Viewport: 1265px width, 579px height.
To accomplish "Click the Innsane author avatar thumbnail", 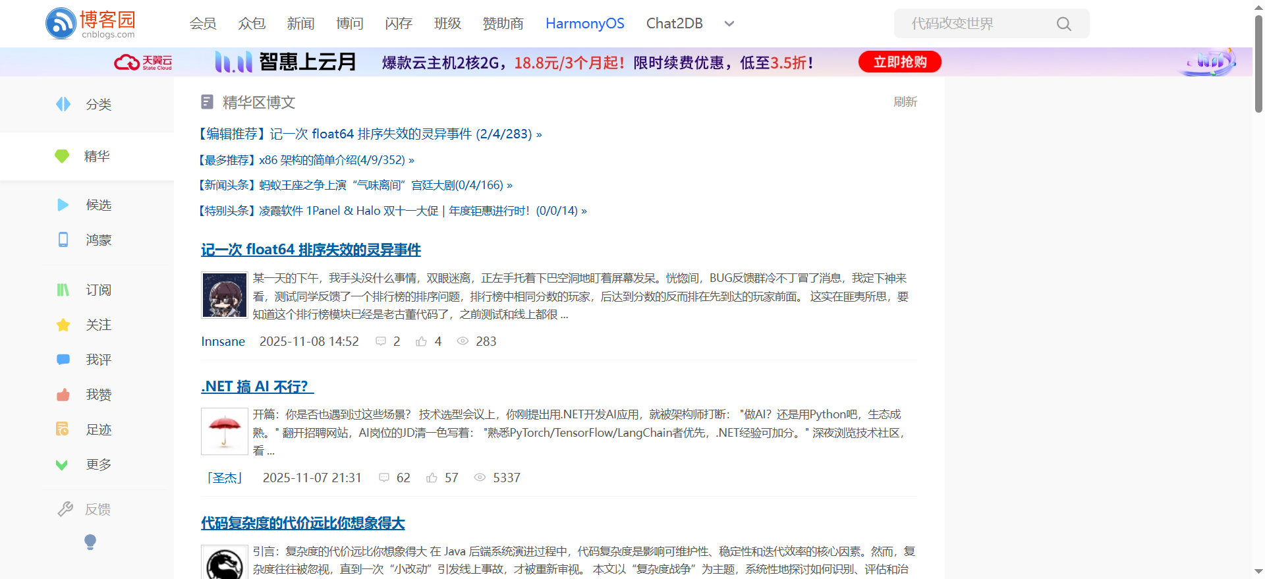I will [x=225, y=295].
